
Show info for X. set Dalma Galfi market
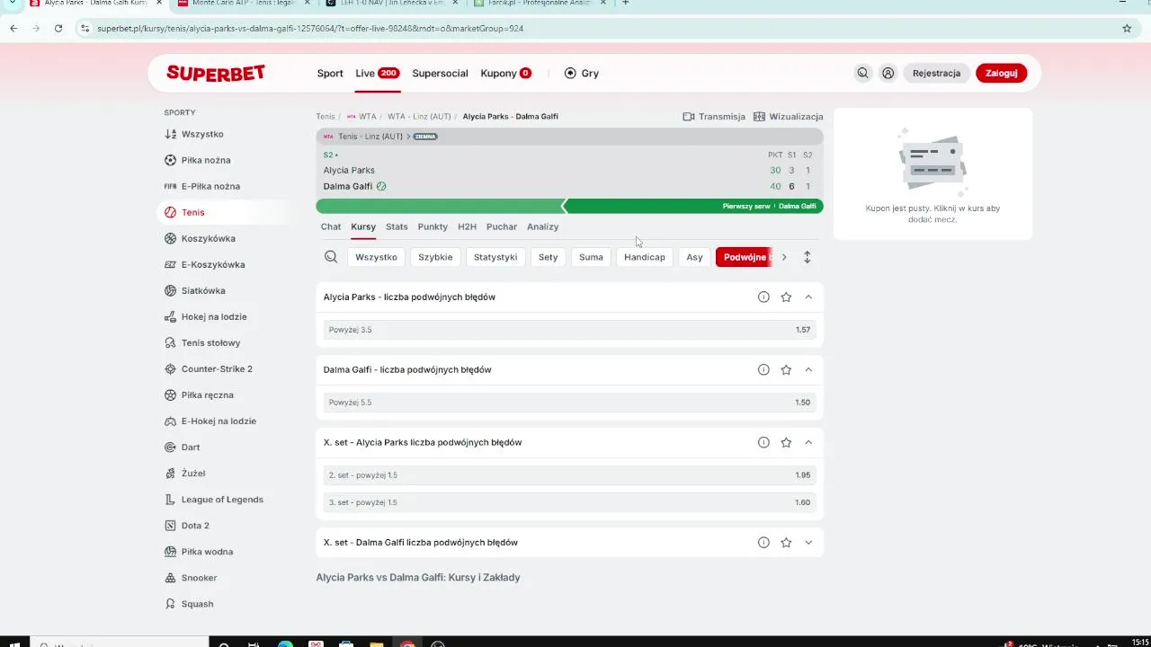(763, 542)
